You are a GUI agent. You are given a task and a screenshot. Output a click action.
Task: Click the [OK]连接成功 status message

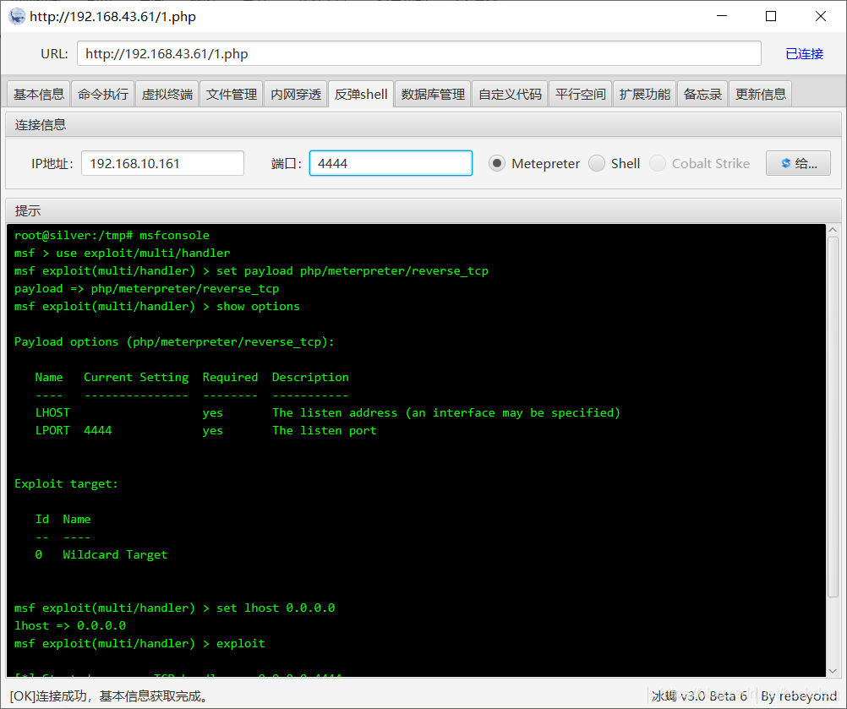(x=110, y=695)
